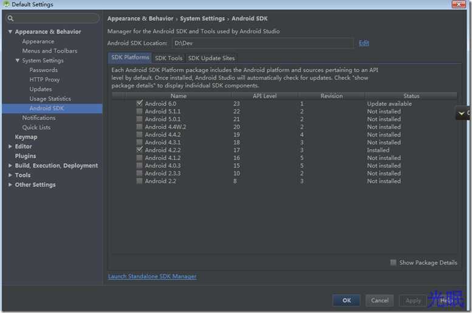Click the Cancel button
The width and height of the screenshot is (472, 313).
[380, 300]
